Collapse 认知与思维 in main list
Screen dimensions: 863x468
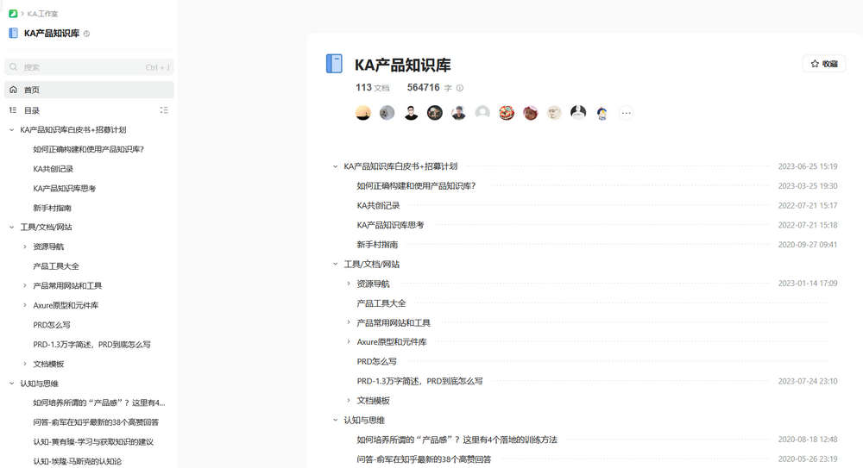click(x=335, y=420)
